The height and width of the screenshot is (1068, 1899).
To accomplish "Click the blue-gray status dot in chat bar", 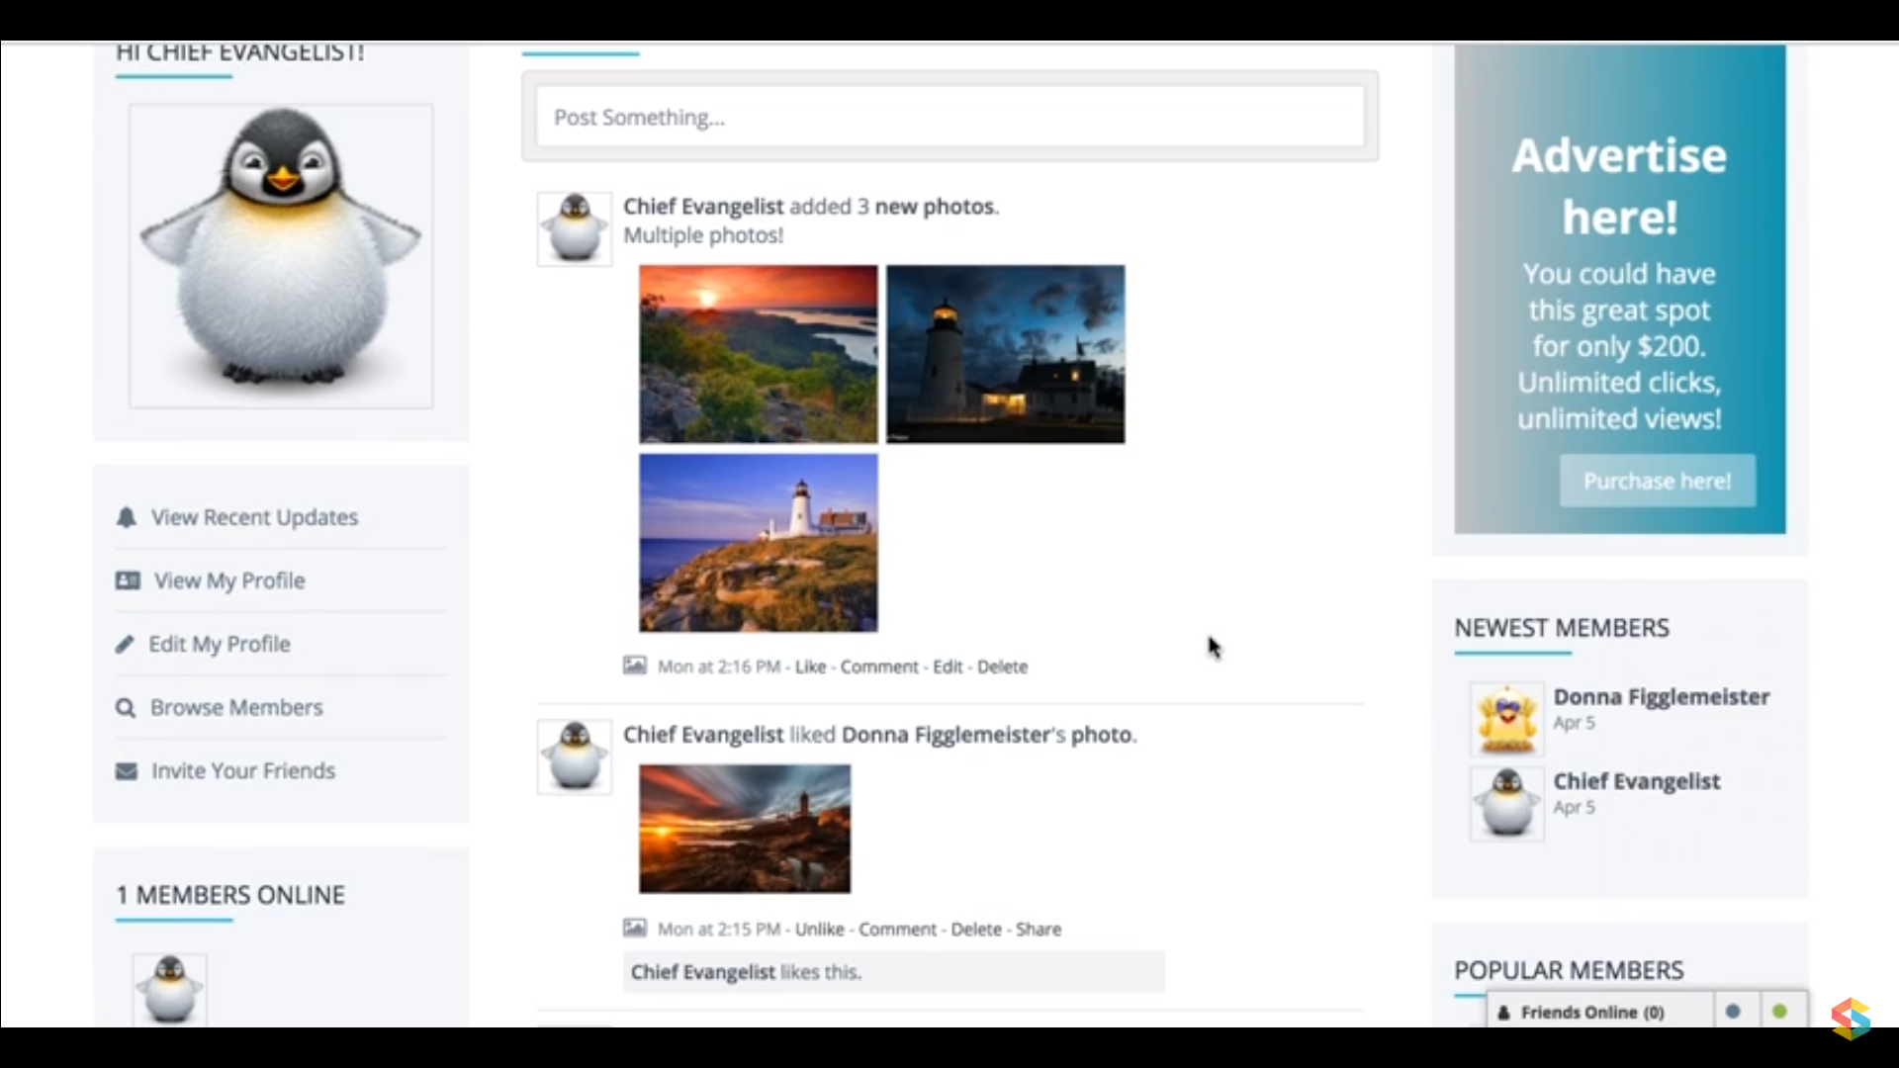I will pos(1733,1012).
